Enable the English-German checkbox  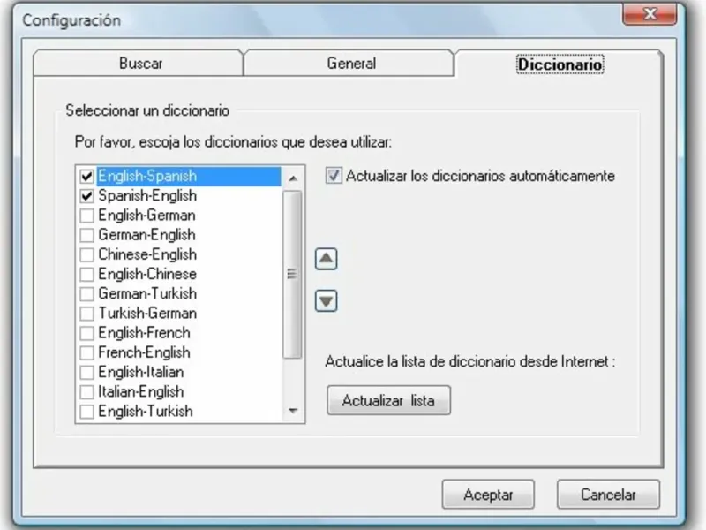coord(86,216)
